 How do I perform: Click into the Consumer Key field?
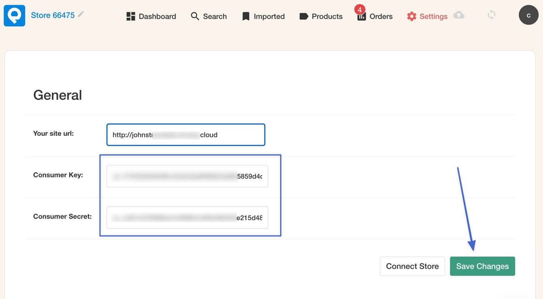pos(187,176)
